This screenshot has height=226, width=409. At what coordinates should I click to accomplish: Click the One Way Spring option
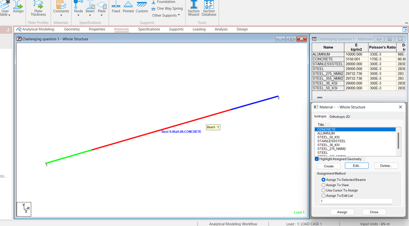(x=167, y=8)
